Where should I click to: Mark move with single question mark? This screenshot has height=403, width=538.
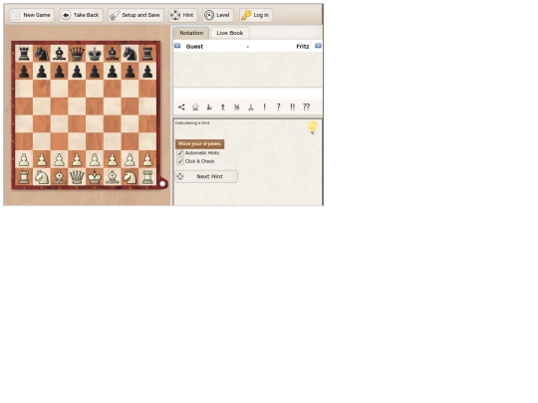click(x=278, y=106)
